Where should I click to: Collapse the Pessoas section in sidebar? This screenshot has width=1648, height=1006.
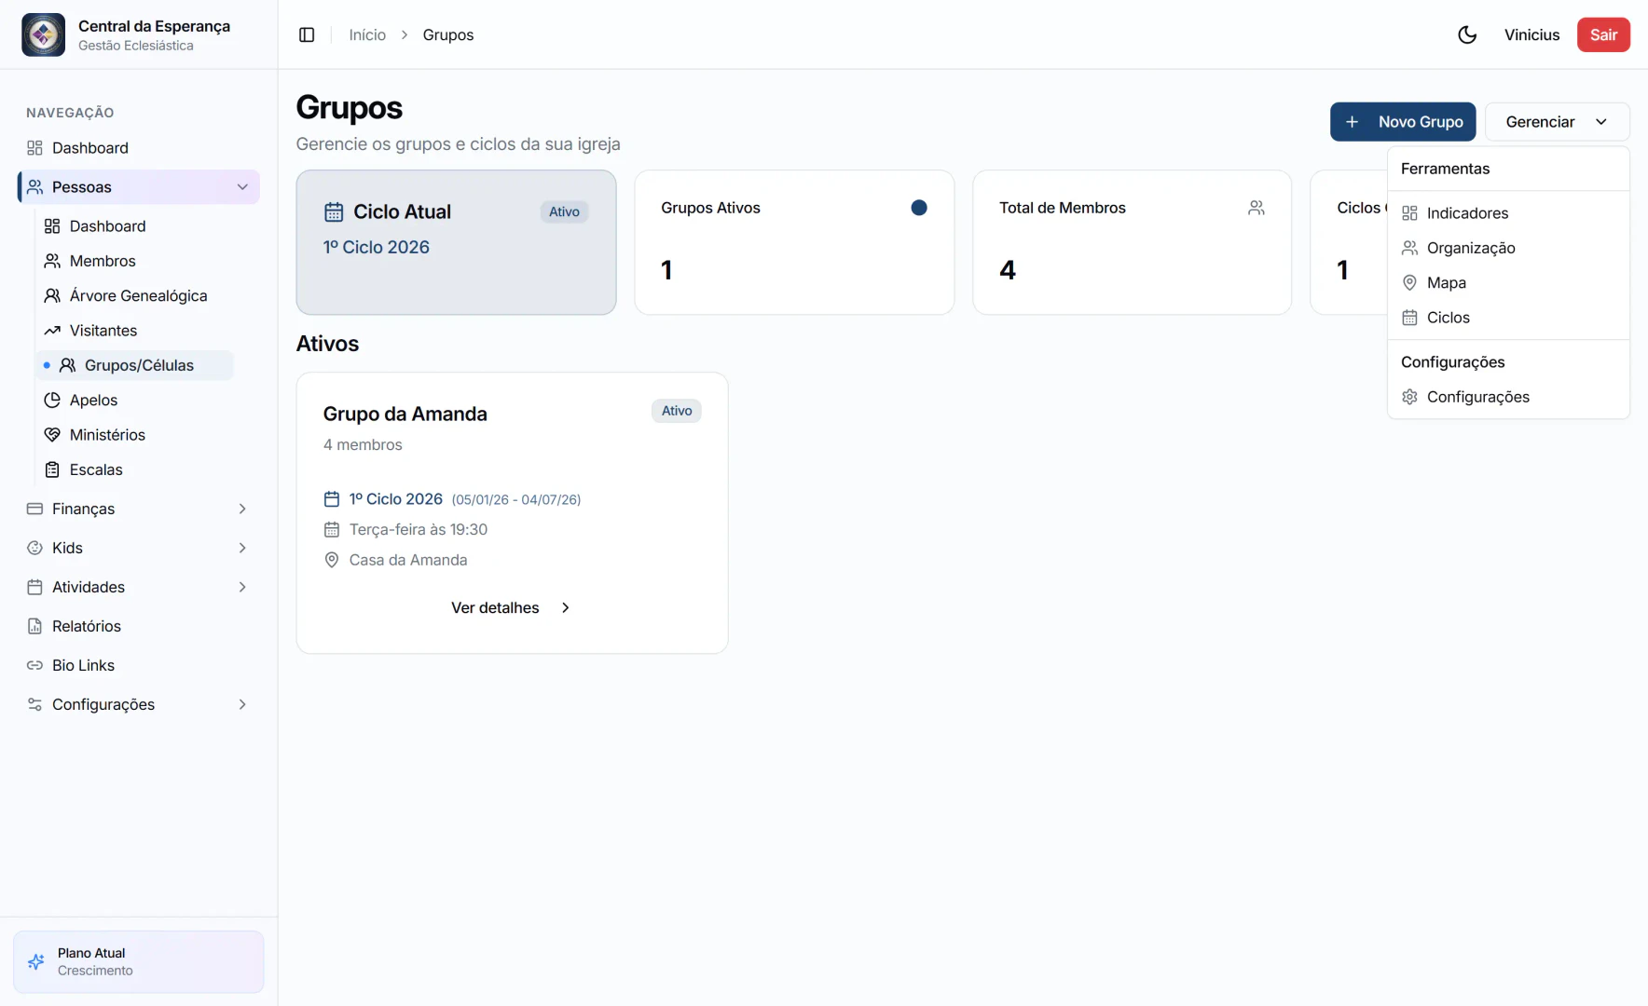tap(242, 186)
